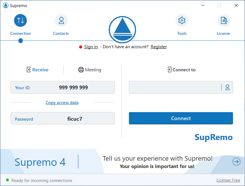Open the Contacts icon in the top bar
The height and width of the screenshot is (186, 245).
pyautogui.click(x=61, y=20)
